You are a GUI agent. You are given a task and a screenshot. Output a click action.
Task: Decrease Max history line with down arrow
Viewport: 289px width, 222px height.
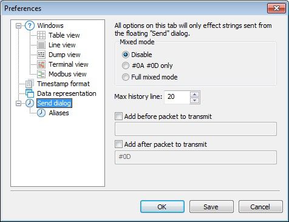[x=195, y=101]
